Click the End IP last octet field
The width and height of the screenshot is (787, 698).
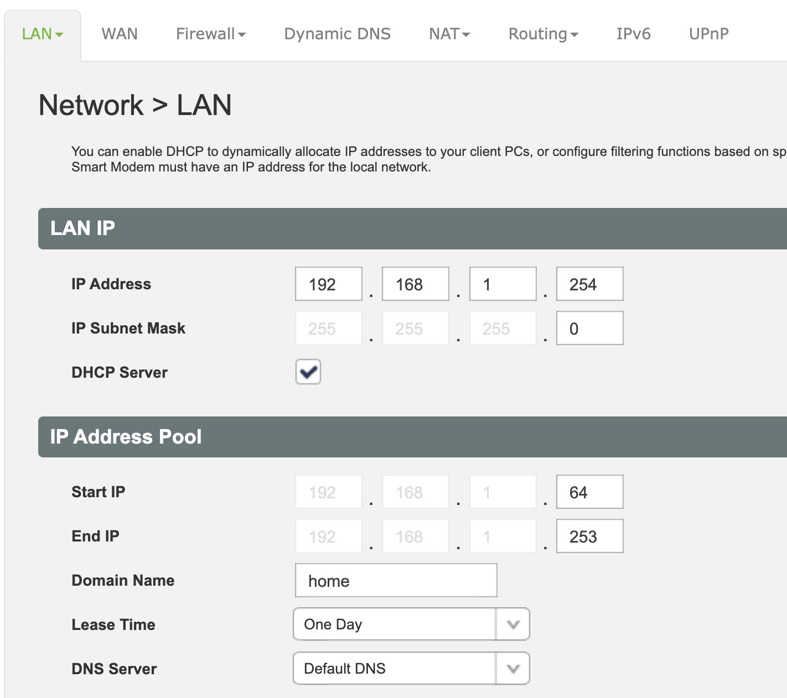(589, 536)
